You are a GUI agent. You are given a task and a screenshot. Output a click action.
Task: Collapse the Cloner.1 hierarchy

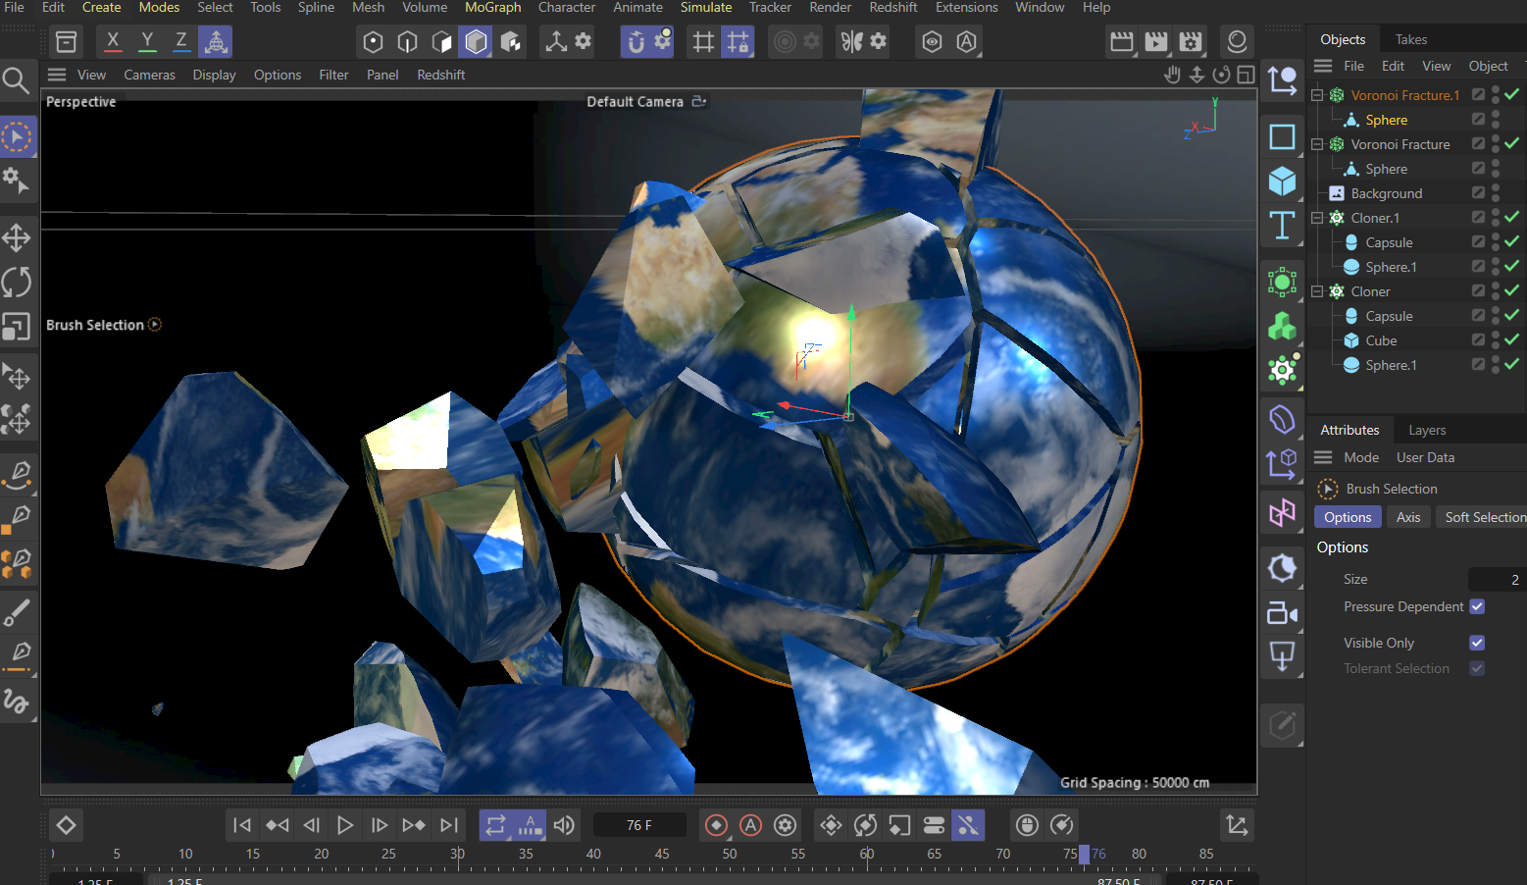(x=1317, y=217)
